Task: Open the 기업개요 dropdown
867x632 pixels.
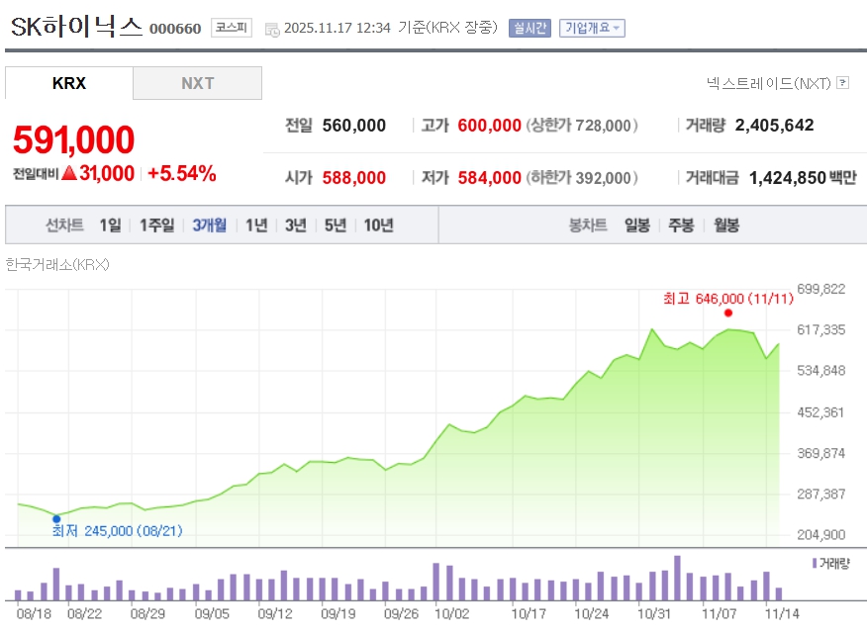Action: [x=592, y=28]
